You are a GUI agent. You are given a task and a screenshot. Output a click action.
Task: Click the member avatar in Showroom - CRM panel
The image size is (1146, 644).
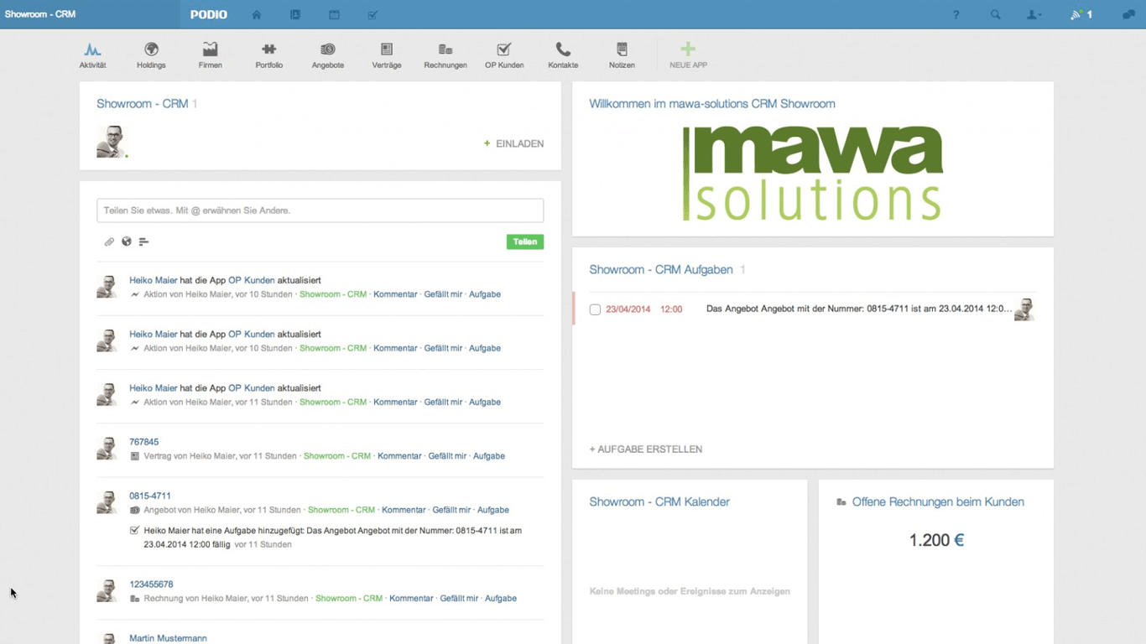(x=111, y=142)
